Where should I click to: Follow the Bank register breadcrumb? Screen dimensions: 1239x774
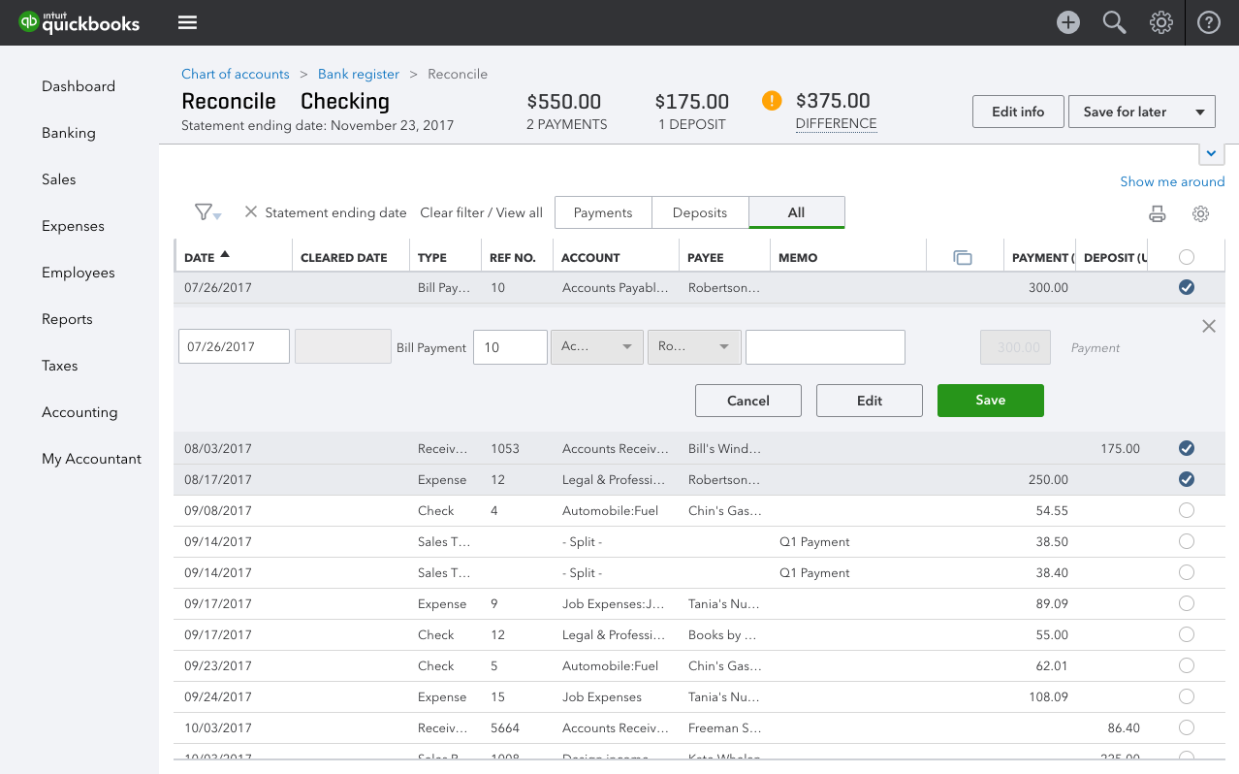click(359, 74)
